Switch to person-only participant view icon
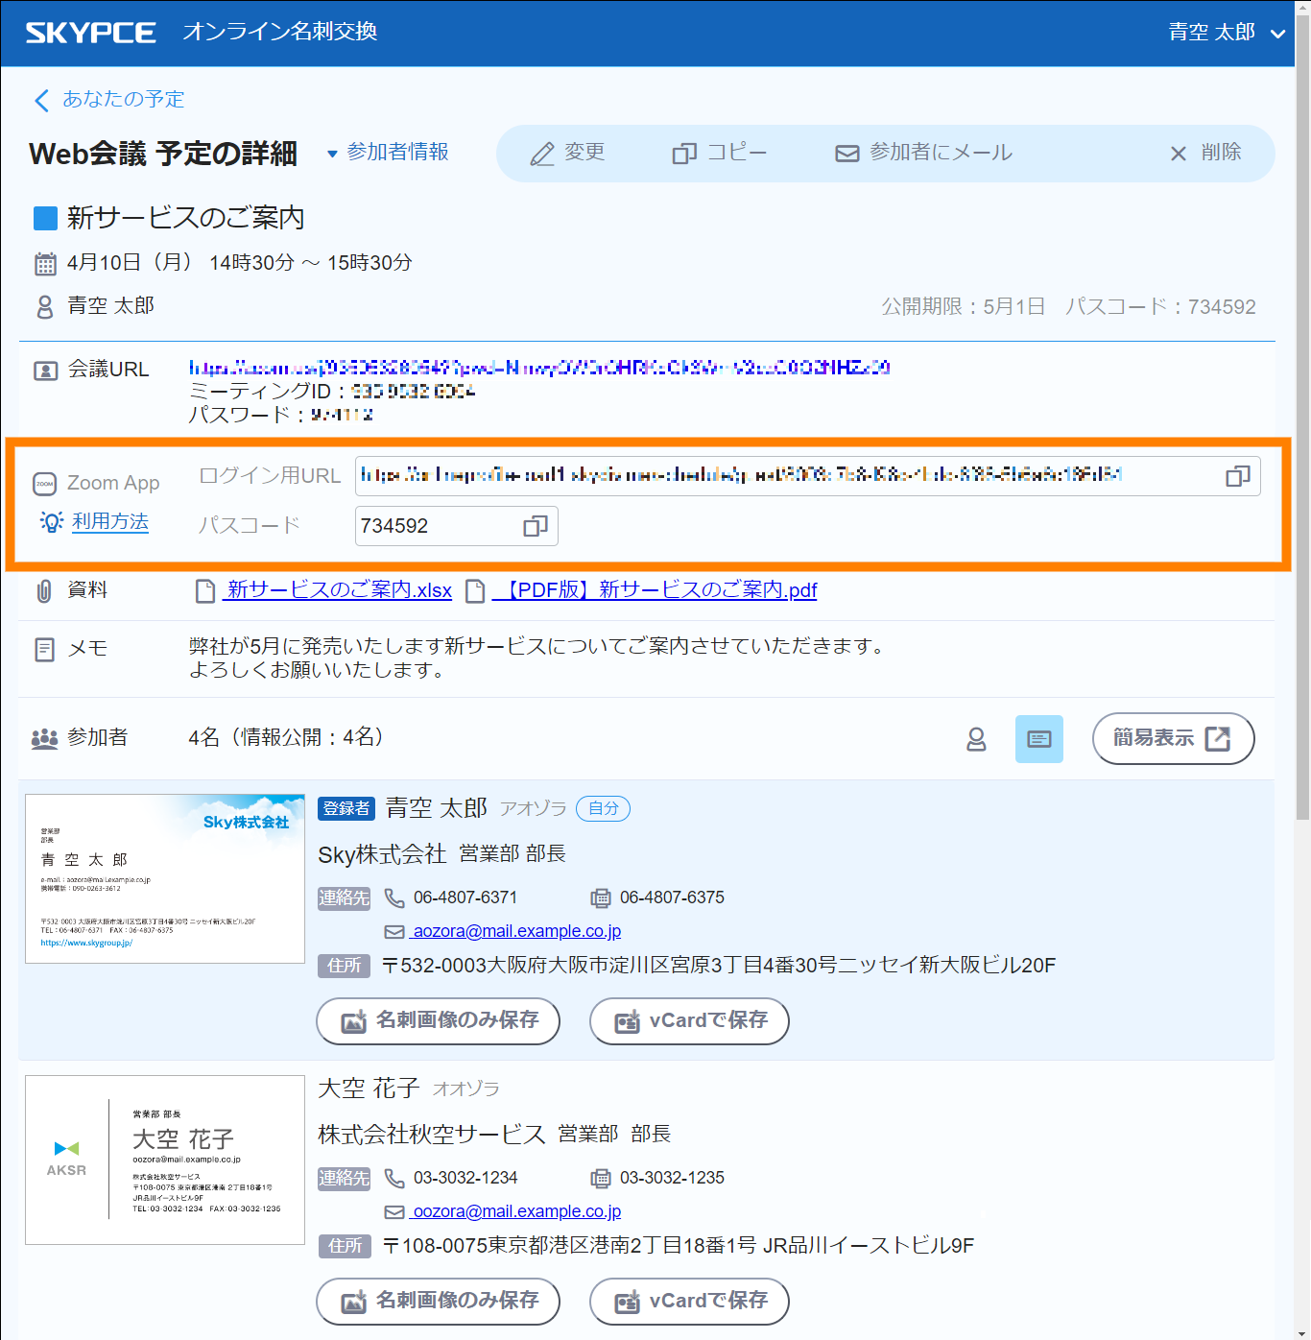Viewport: 1311px width, 1340px height. [x=976, y=739]
